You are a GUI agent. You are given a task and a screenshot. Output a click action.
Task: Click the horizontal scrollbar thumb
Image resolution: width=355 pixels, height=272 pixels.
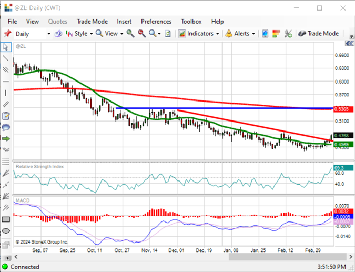click(288, 257)
